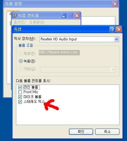Uncheck the 마이크 볼륨 checkbox

[x=20, y=97]
